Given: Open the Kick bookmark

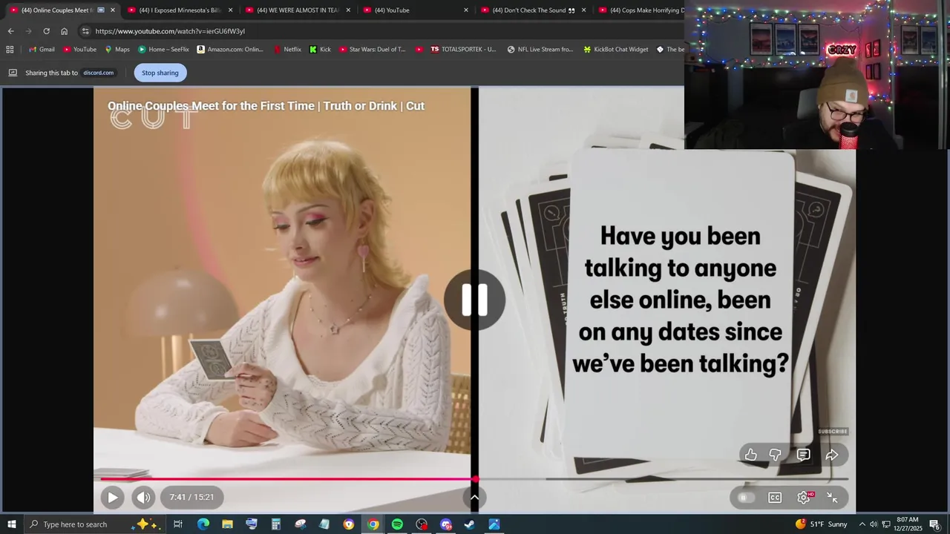Looking at the screenshot, I should coord(320,50).
